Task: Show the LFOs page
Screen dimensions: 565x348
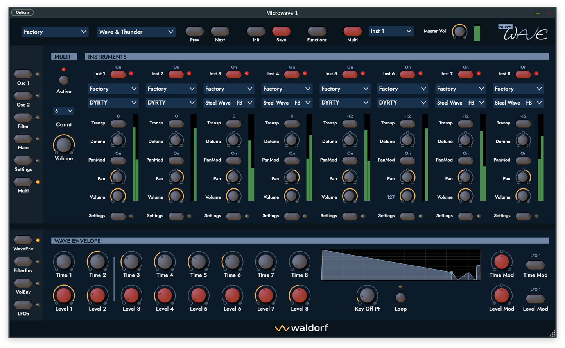Action: (23, 305)
